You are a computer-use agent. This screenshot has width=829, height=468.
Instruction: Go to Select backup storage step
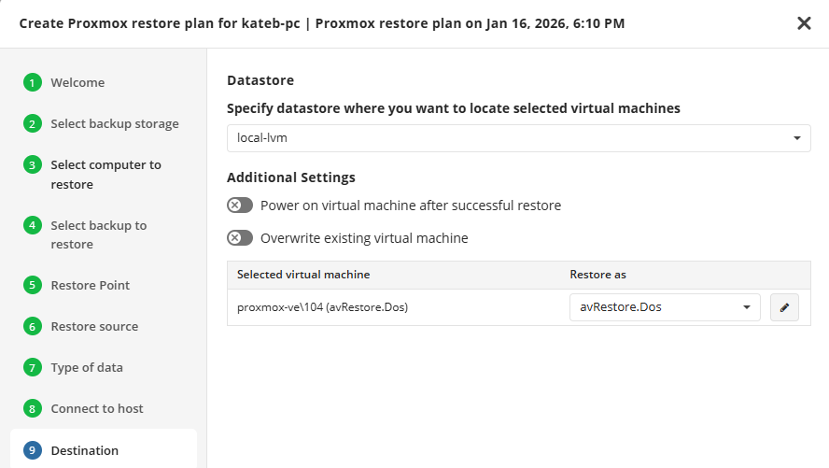[114, 124]
